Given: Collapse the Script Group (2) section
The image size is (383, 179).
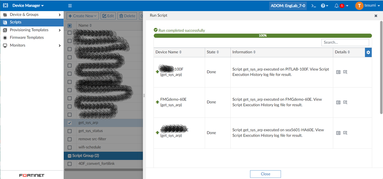Looking at the screenshot, I should coord(70,156).
